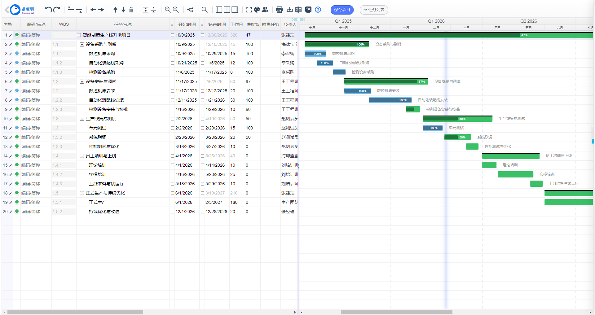Enter fullscreen mode
The height and width of the screenshot is (315, 595).
249,10
